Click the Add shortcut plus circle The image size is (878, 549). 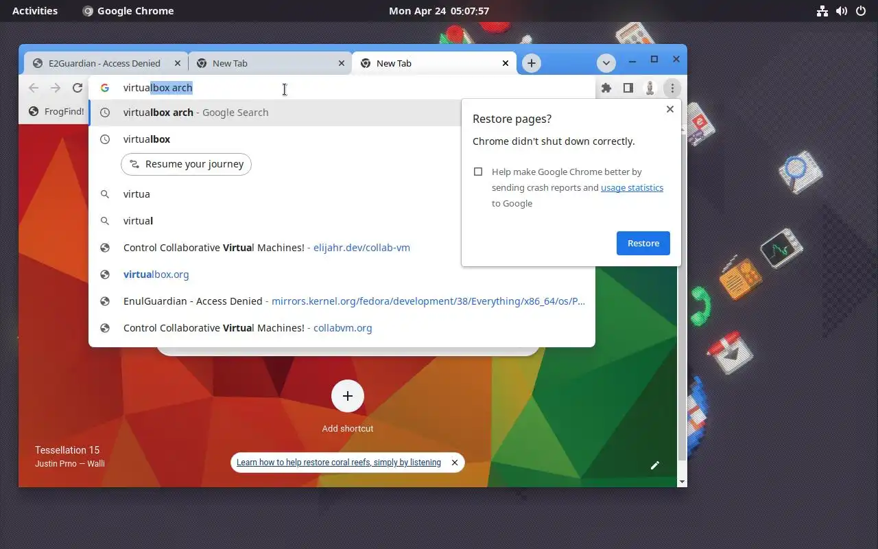[348, 396]
